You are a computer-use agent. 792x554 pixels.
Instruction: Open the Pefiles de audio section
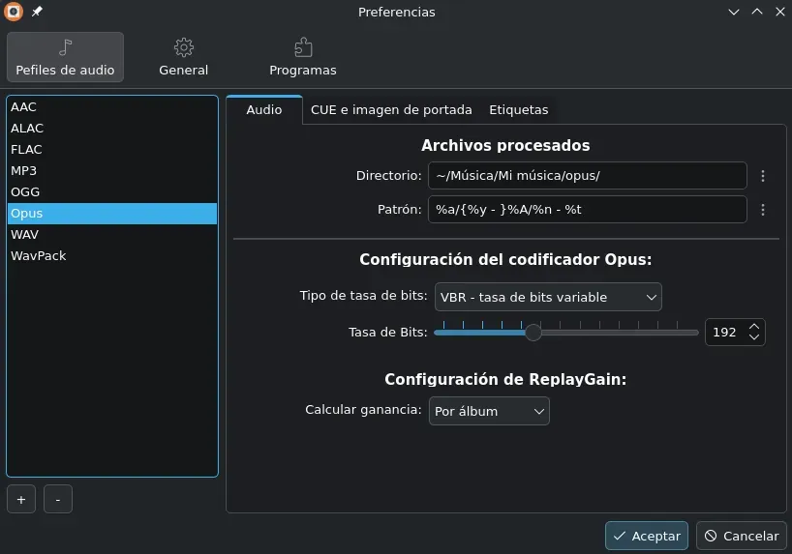click(65, 57)
